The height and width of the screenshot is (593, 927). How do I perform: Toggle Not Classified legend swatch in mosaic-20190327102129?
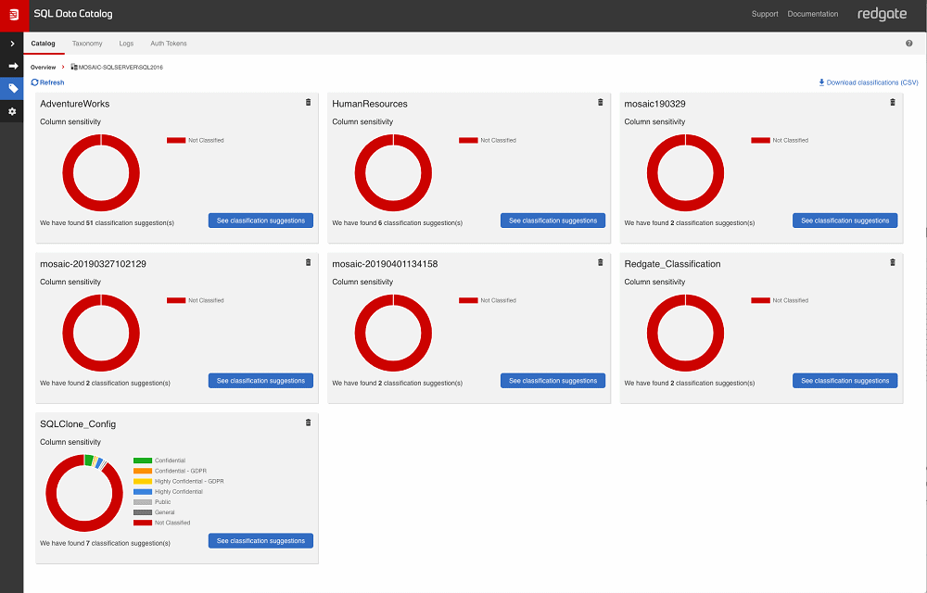pos(175,300)
